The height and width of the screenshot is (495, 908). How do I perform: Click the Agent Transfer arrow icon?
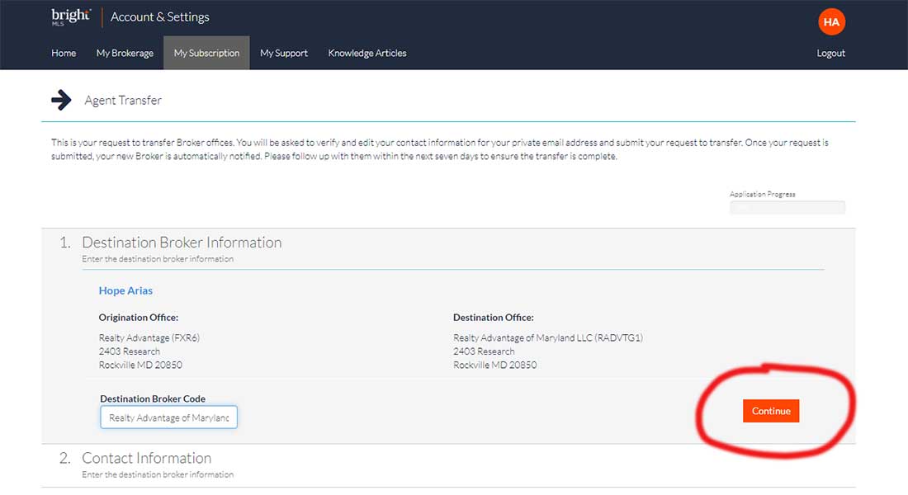tap(61, 100)
